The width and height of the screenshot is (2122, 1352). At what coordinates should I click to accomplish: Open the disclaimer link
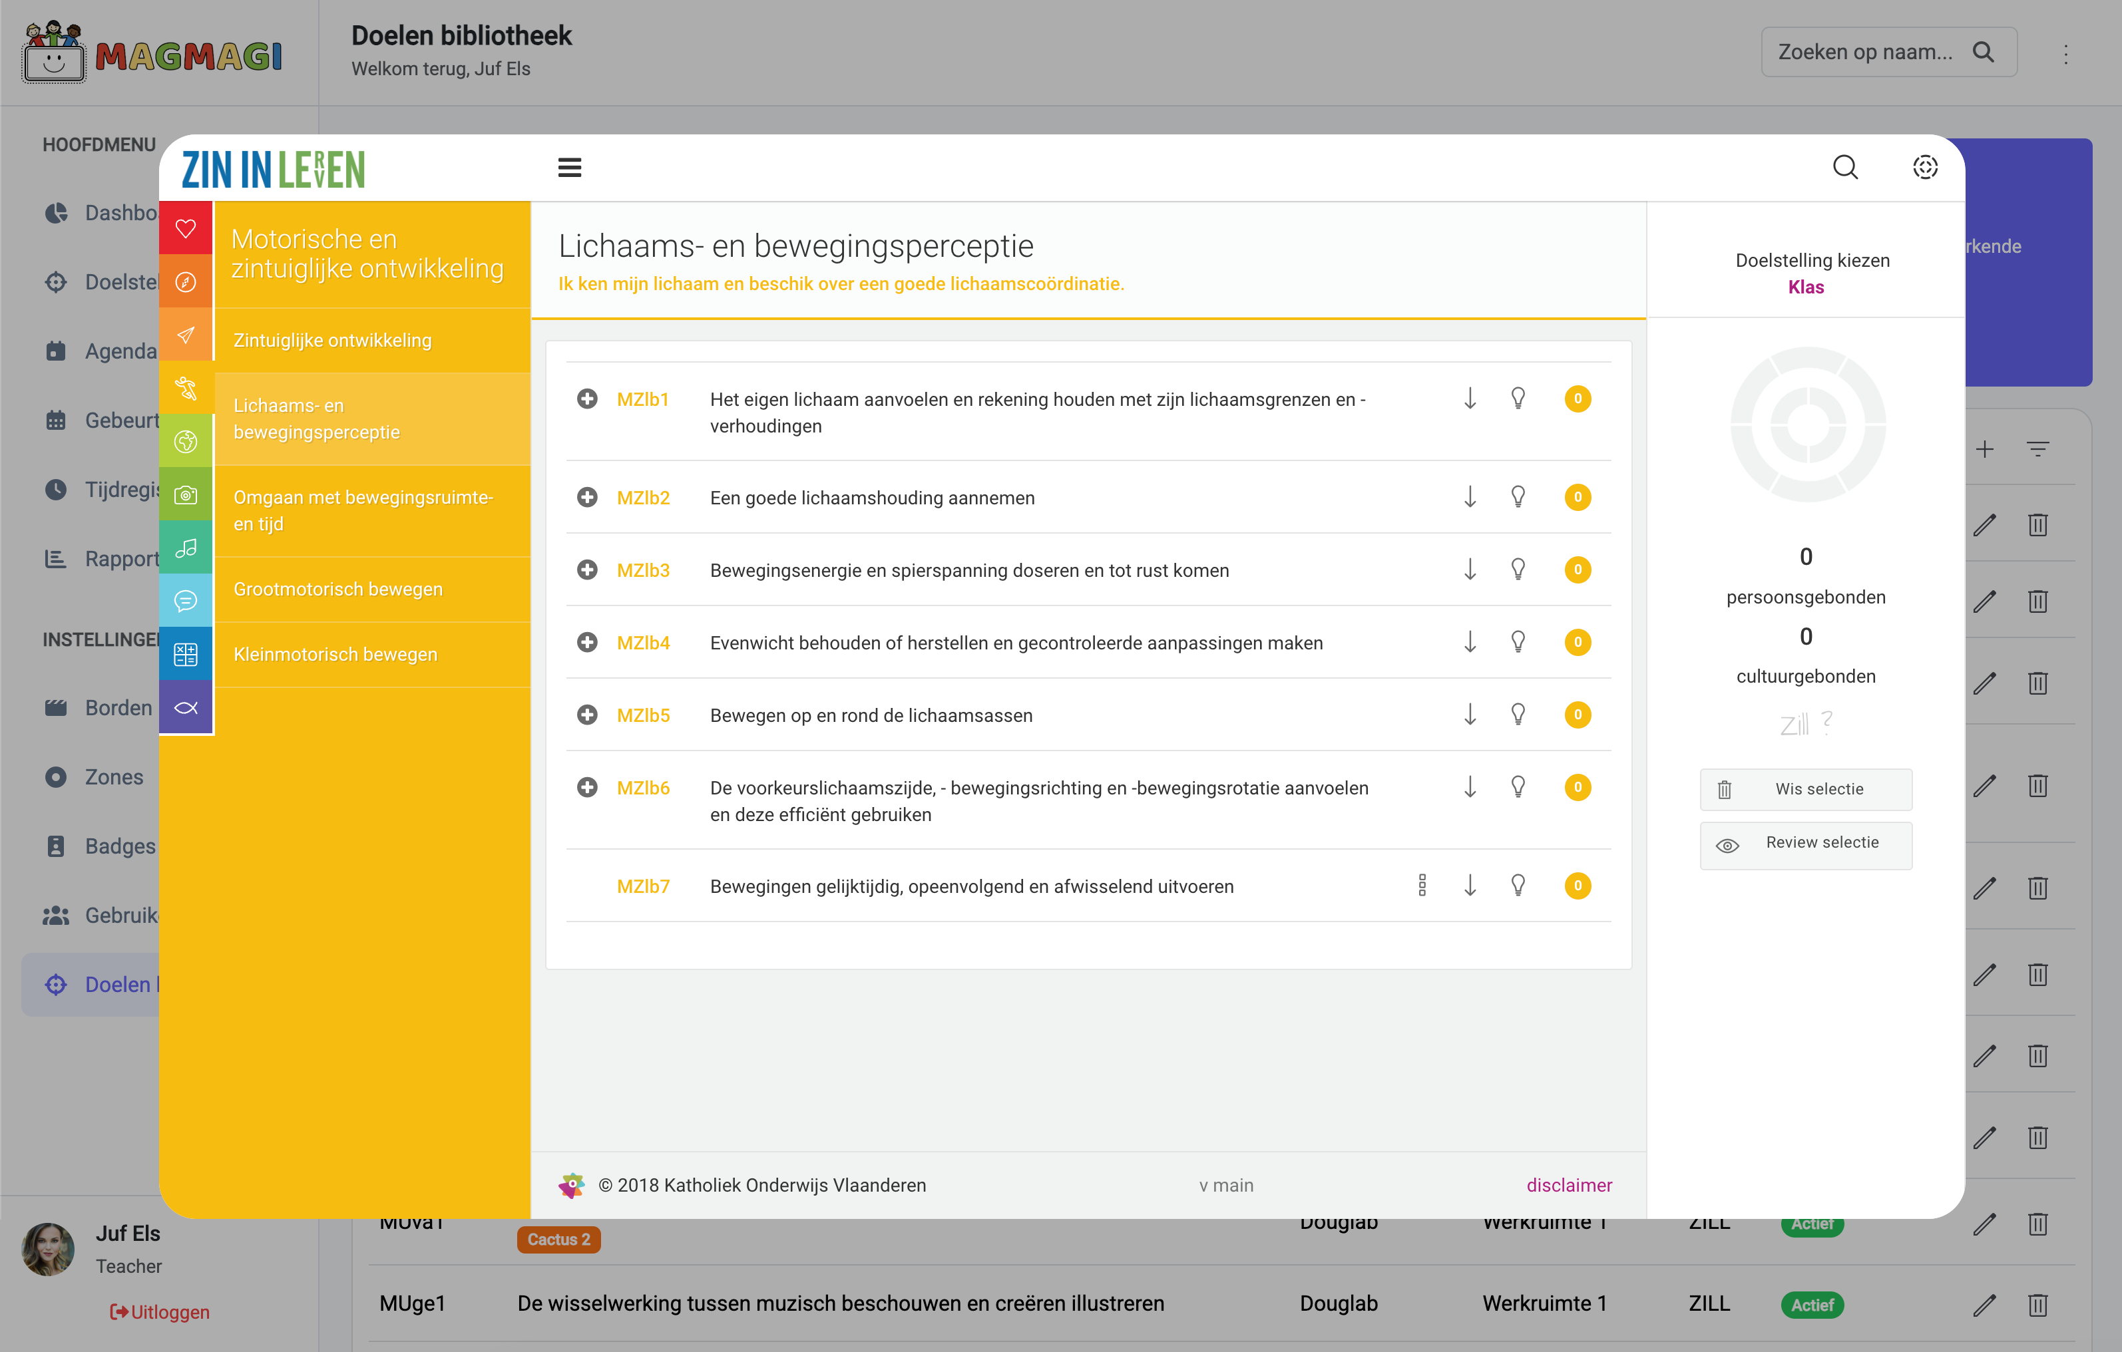[1570, 1184]
